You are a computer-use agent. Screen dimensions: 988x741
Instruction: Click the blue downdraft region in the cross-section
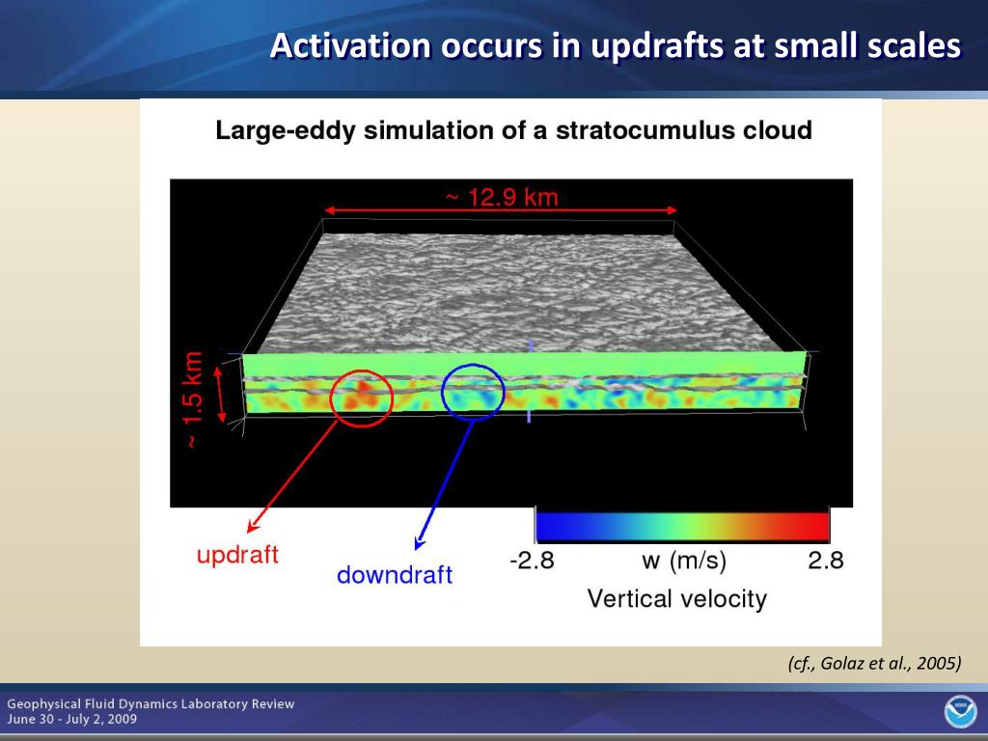click(x=473, y=392)
